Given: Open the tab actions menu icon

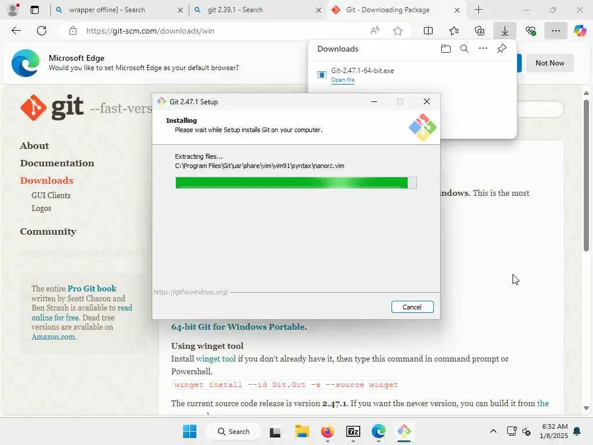Looking at the screenshot, I should [x=34, y=10].
